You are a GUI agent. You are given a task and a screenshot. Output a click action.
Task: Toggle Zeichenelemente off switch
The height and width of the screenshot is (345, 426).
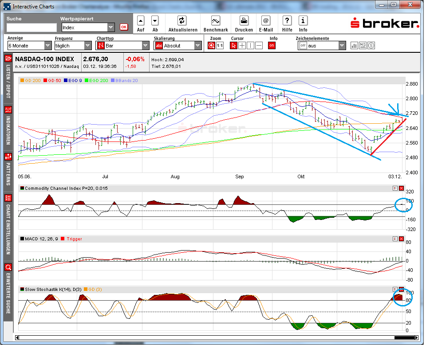click(x=303, y=45)
